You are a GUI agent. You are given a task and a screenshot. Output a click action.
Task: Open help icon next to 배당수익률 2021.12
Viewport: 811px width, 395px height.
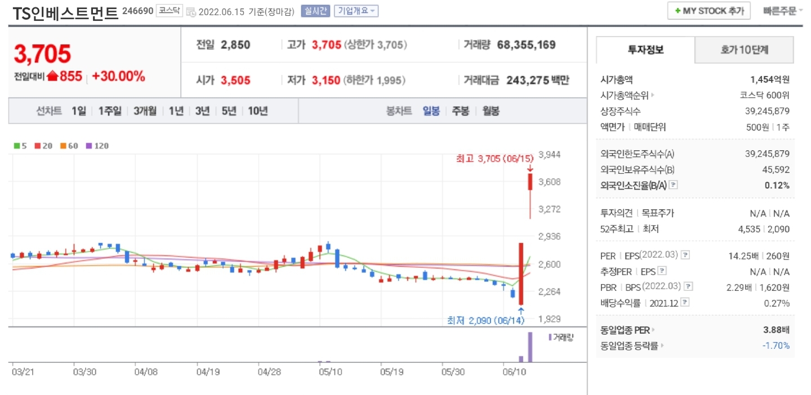coord(685,303)
